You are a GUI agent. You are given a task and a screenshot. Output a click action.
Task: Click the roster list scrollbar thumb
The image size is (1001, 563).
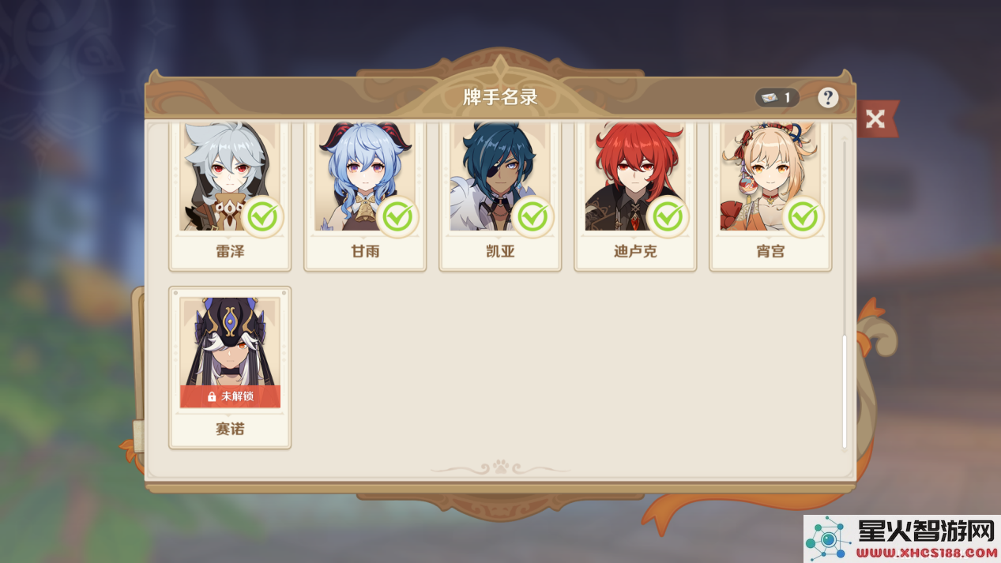[x=845, y=392]
